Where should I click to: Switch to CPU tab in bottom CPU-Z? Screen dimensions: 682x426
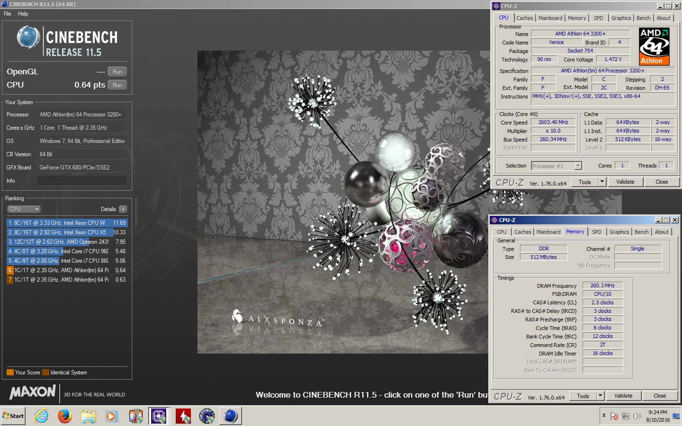click(502, 232)
